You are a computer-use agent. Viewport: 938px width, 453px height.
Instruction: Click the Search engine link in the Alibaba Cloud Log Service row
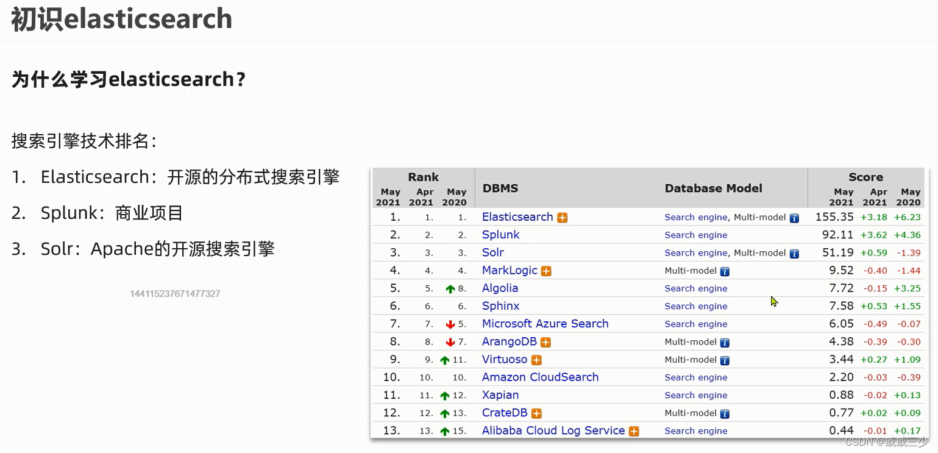[x=696, y=431]
